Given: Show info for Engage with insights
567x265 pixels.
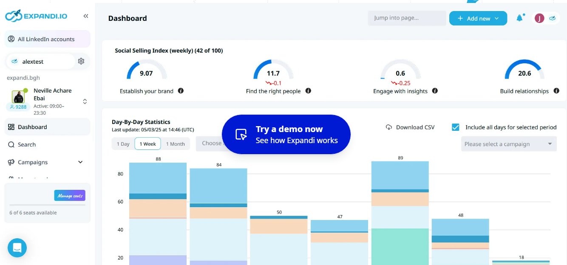Looking at the screenshot, I should pyautogui.click(x=435, y=91).
